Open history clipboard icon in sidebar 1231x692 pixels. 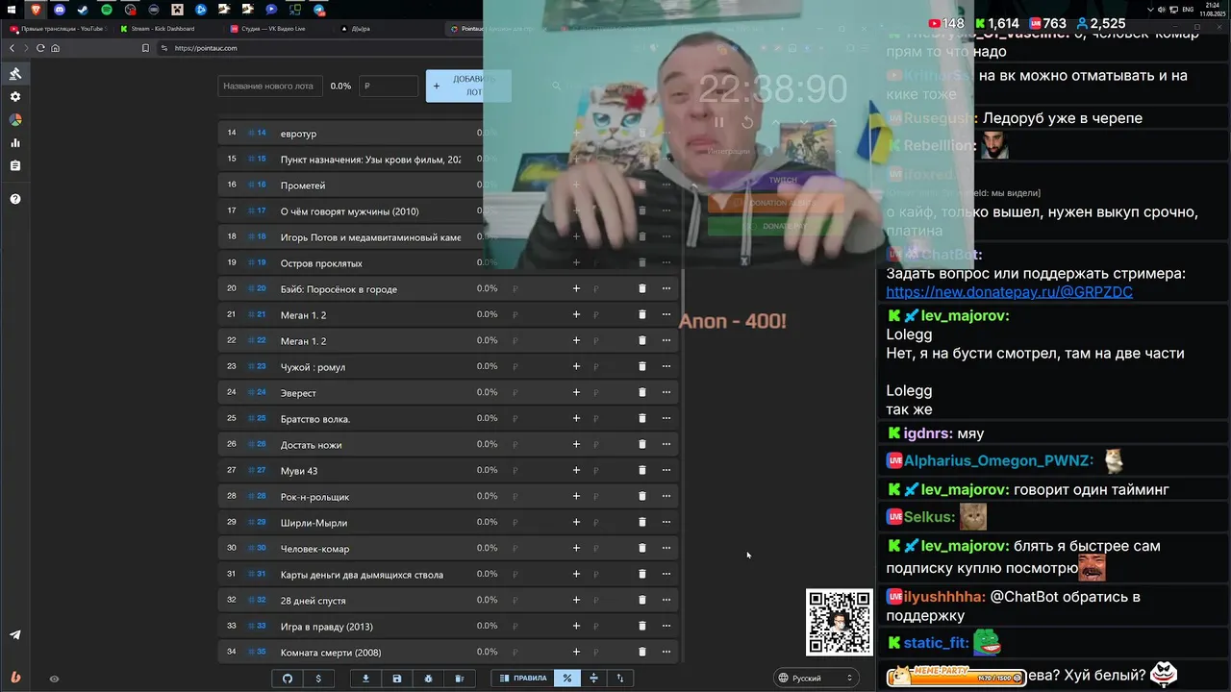click(x=15, y=166)
